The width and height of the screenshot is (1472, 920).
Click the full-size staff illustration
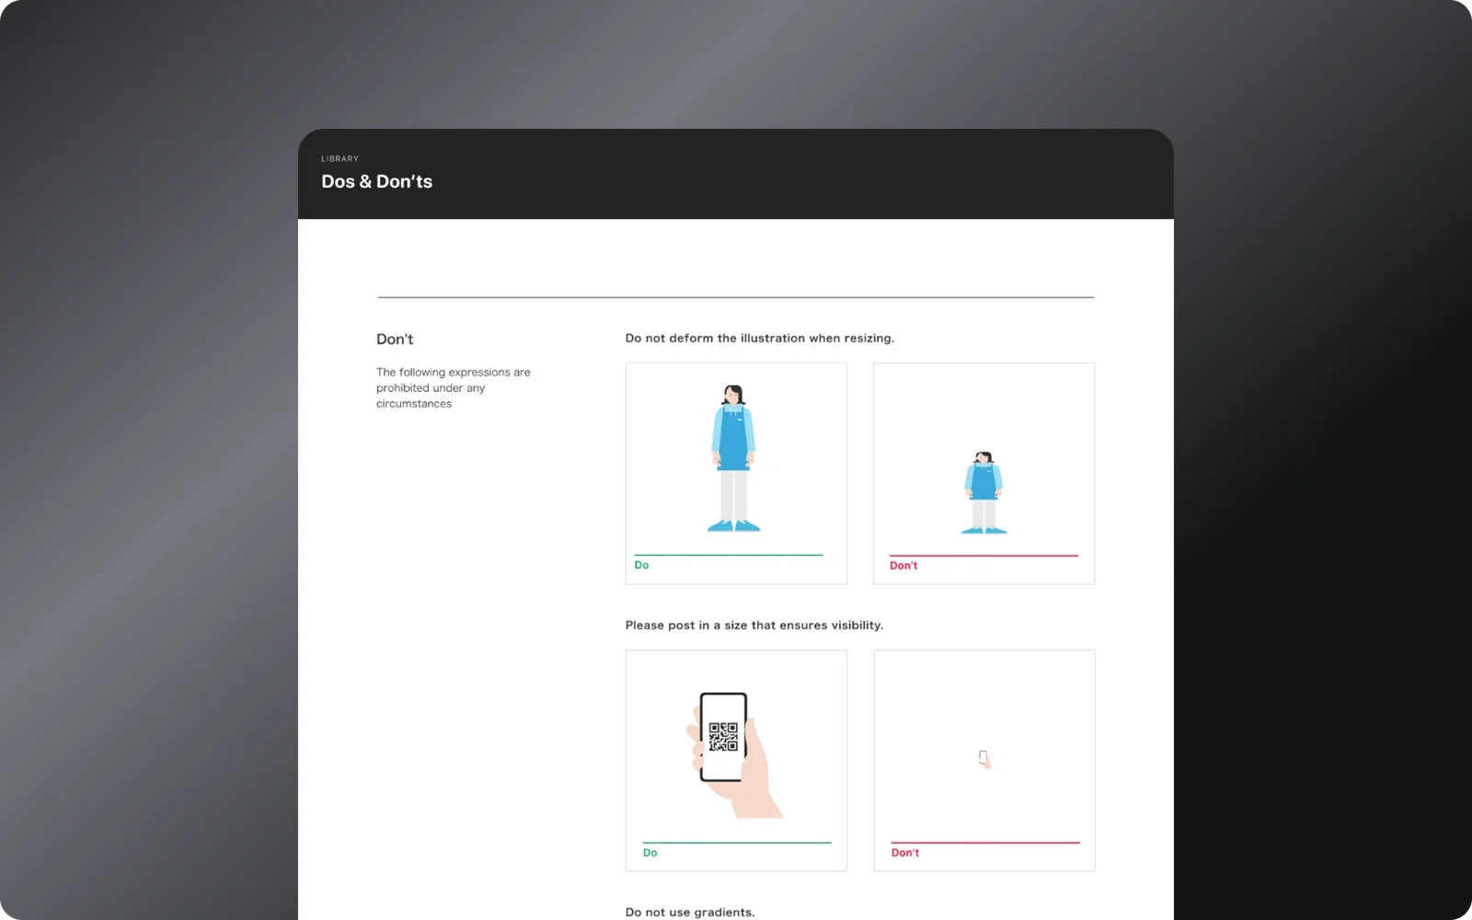[733, 458]
